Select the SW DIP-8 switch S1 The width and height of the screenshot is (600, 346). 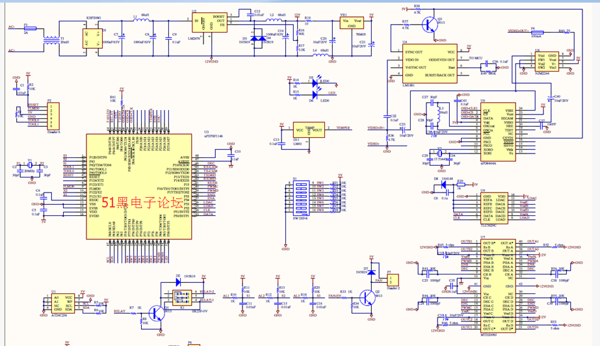pyautogui.click(x=300, y=198)
